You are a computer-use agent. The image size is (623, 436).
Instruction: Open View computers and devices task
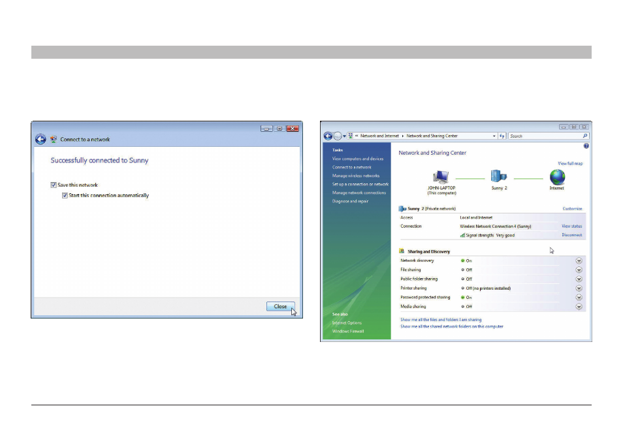point(358,159)
